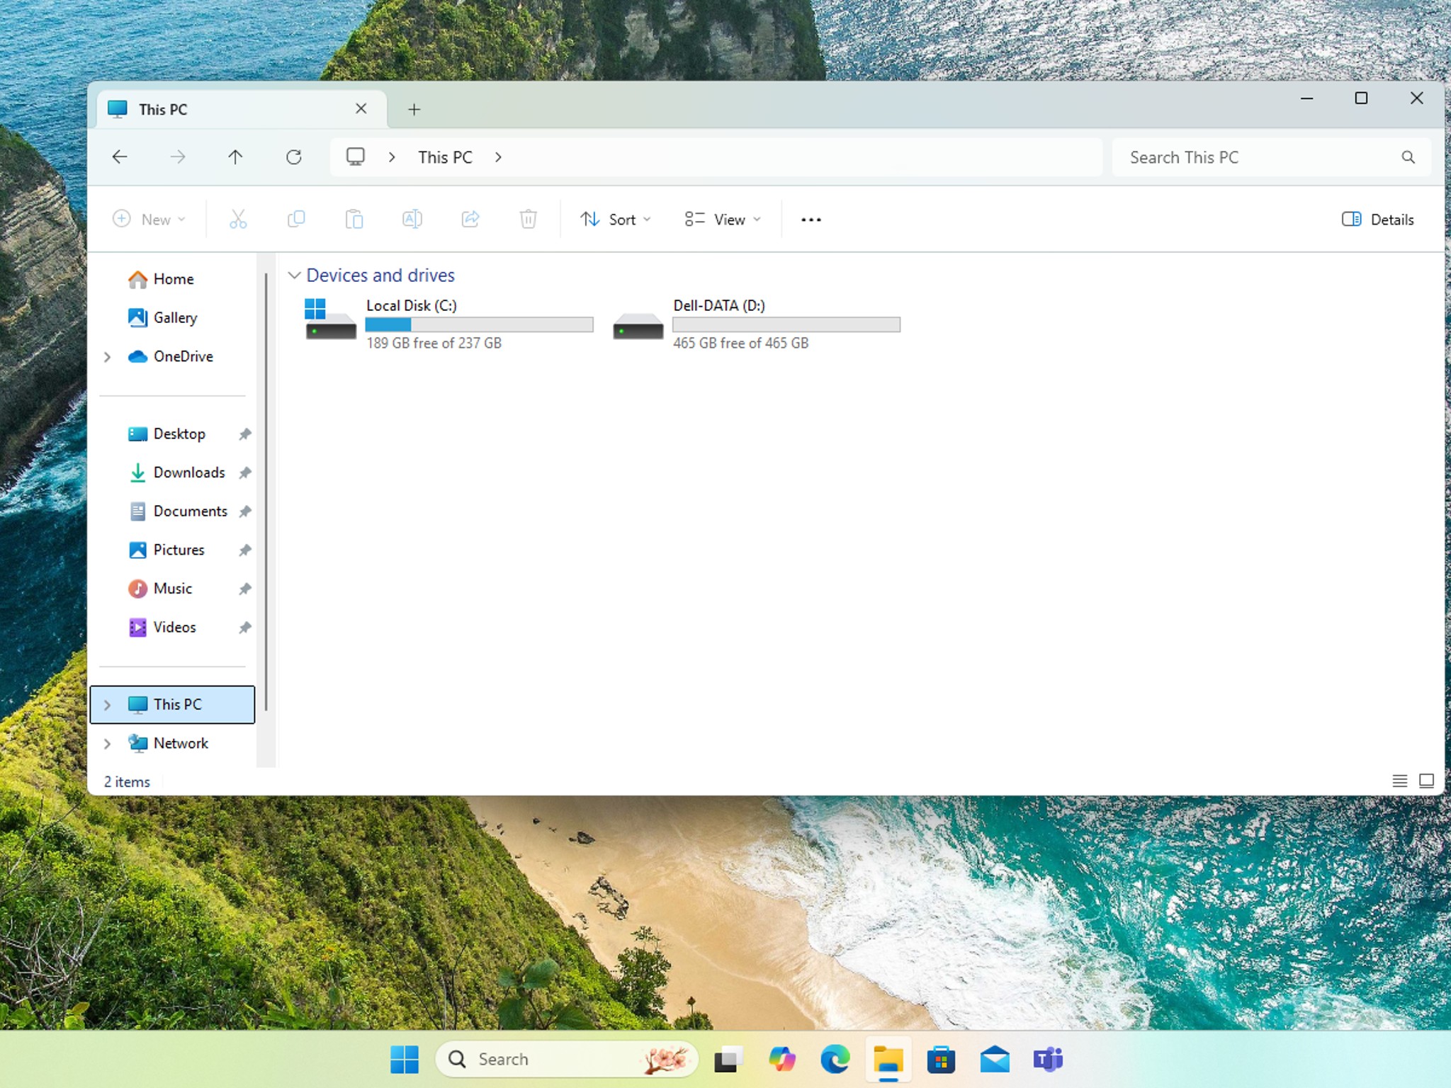Open the New dropdown menu

click(149, 220)
